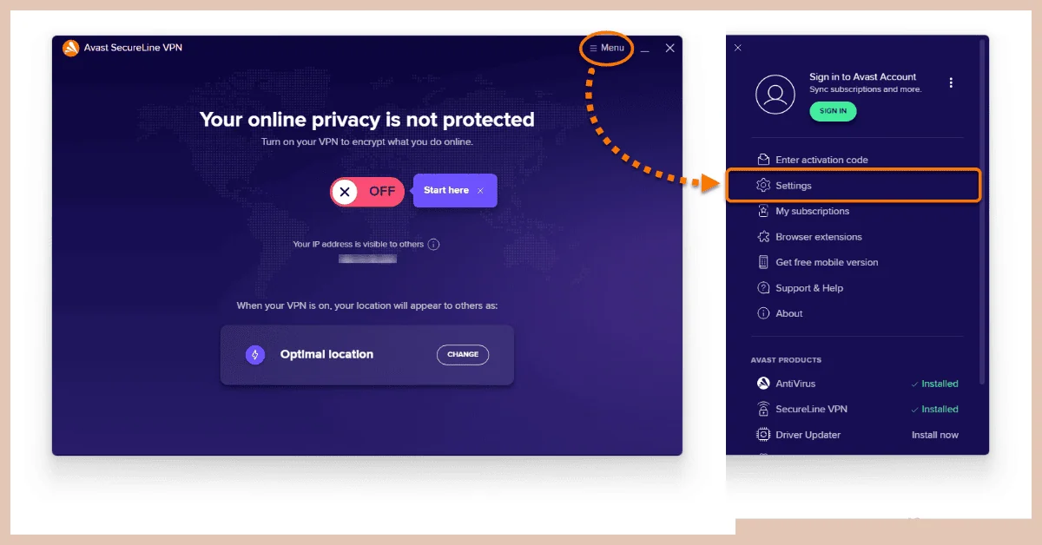Screen dimensions: 1042x545
Task: Open Browser extensions puzzle icon
Action: coord(763,237)
